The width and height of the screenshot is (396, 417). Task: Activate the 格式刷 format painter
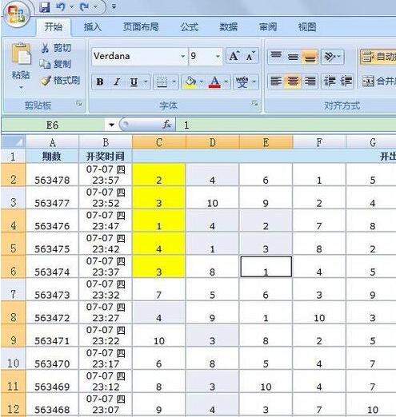pos(60,81)
